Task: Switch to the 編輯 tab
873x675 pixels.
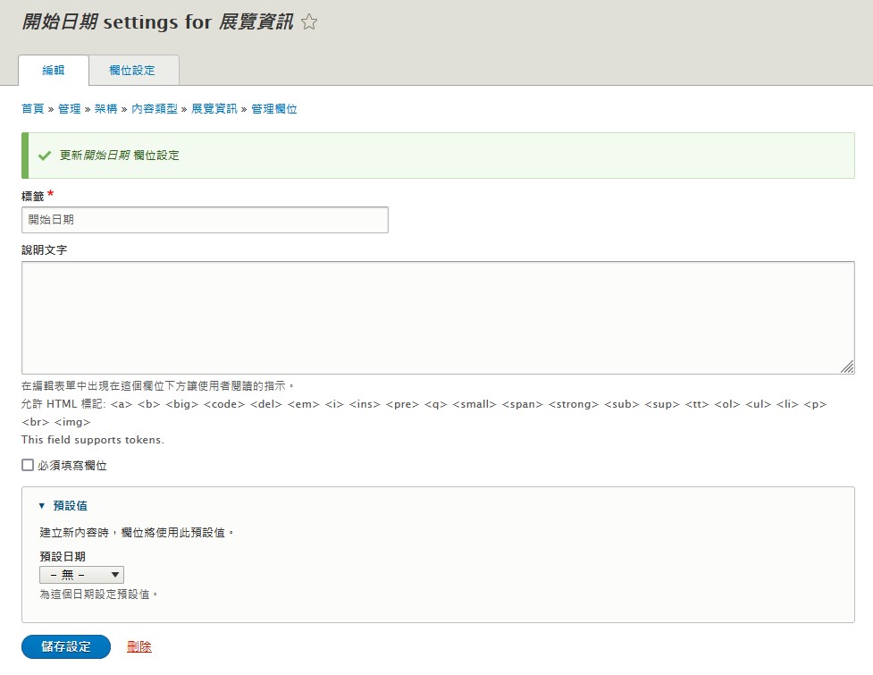Action: [x=54, y=71]
